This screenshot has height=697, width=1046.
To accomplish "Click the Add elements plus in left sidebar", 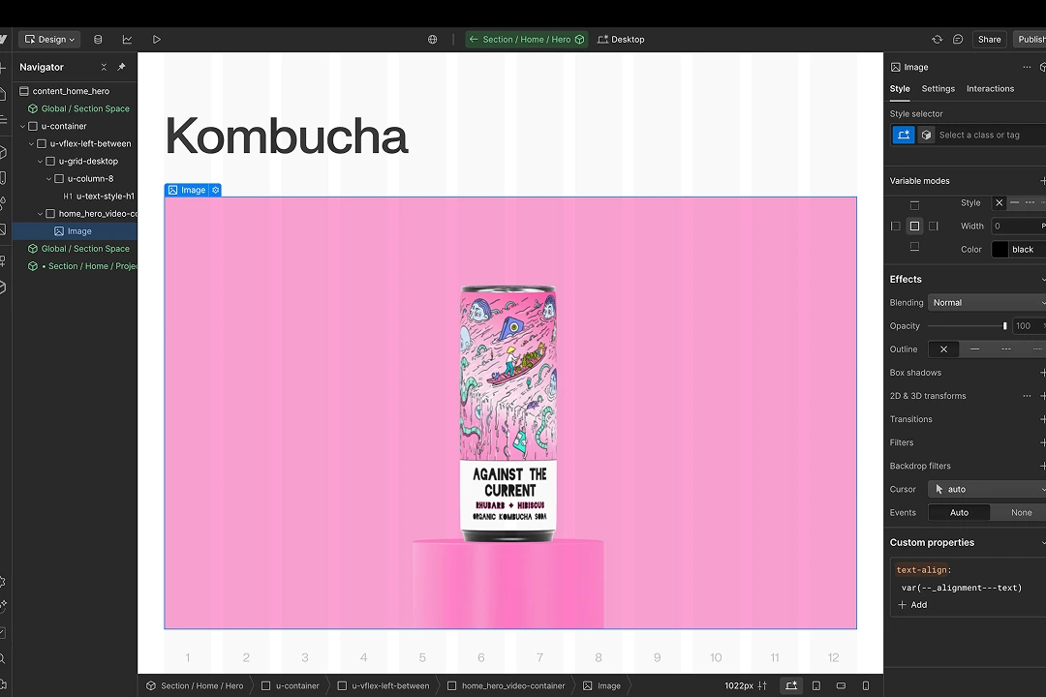I will click(3, 68).
